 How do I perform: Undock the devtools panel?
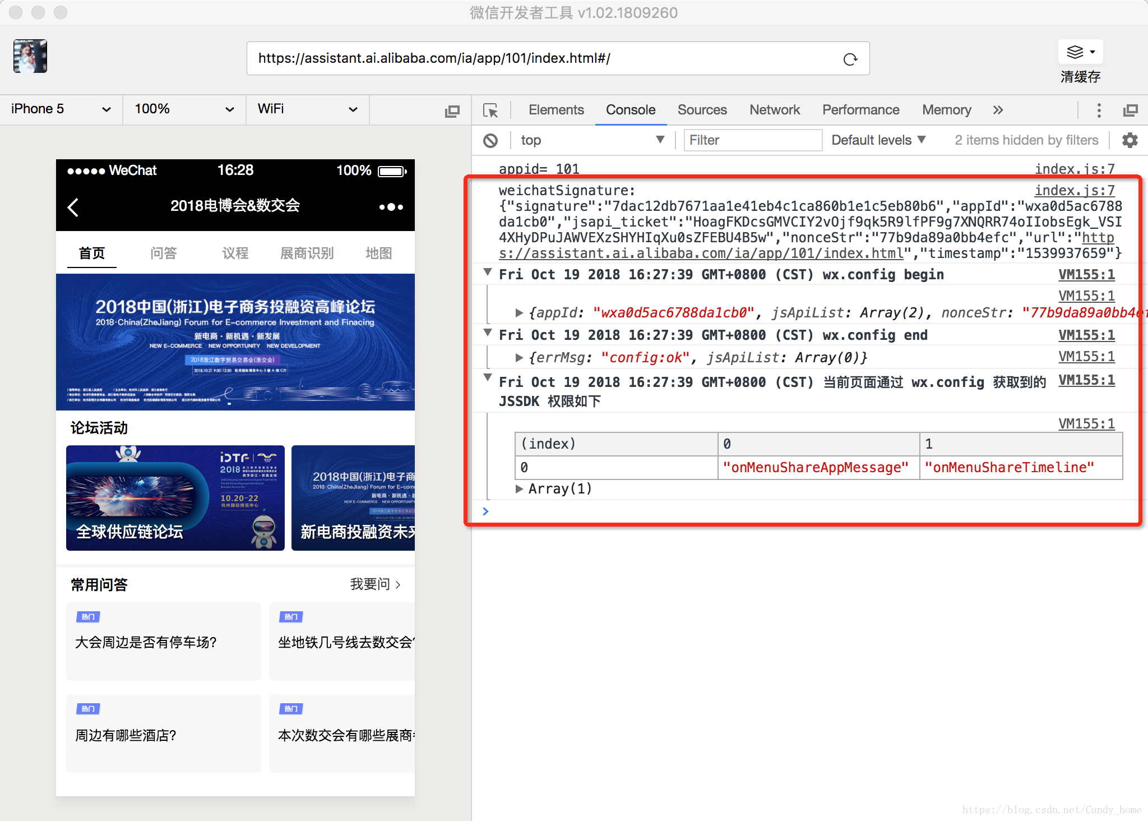click(x=1130, y=110)
